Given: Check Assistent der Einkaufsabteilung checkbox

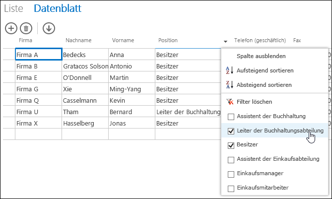Looking at the screenshot, I should click(x=231, y=160).
